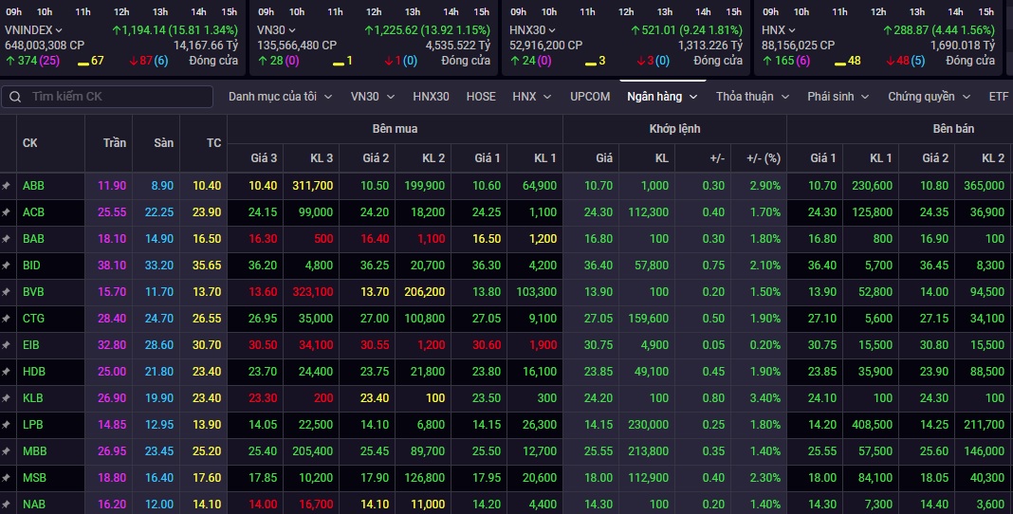Switch to the HNX30 tab
1013x514 pixels.
(431, 96)
